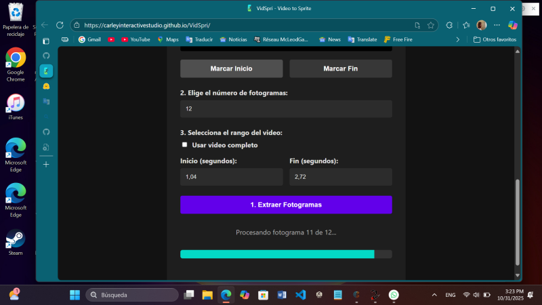Click the number of frames input field
The width and height of the screenshot is (542, 305).
tap(285, 109)
